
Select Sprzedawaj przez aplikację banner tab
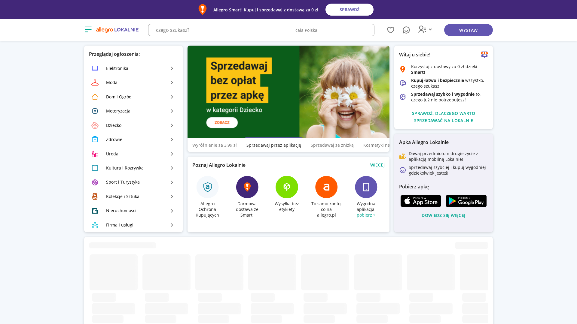click(274, 145)
